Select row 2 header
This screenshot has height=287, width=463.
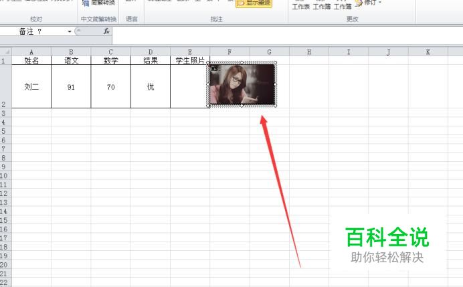(5, 86)
